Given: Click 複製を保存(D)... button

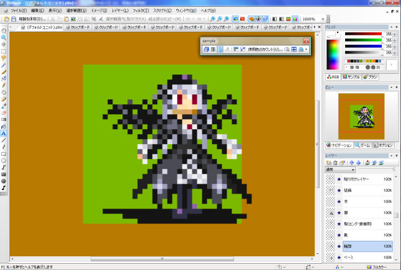Looking at the screenshot, I should 32,19.
